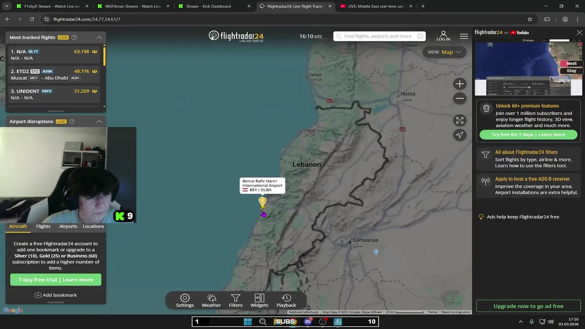Click the Find flights search field
585x329 pixels.
coord(379,36)
